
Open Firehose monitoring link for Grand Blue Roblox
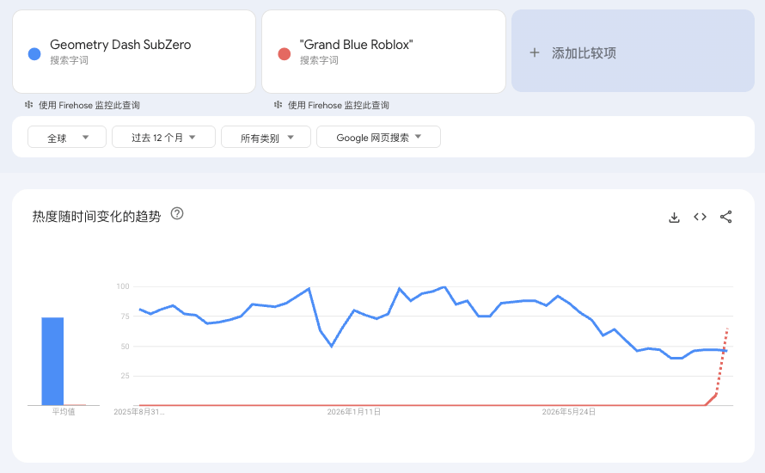tap(339, 105)
